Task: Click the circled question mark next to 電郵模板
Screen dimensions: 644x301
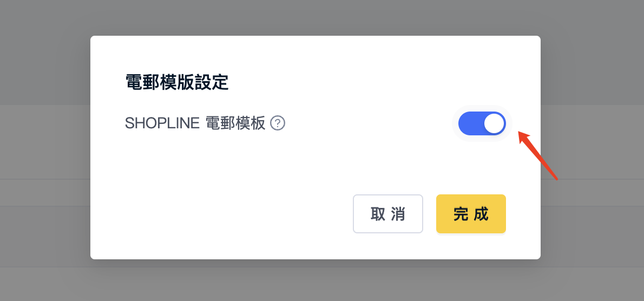Action: click(278, 123)
